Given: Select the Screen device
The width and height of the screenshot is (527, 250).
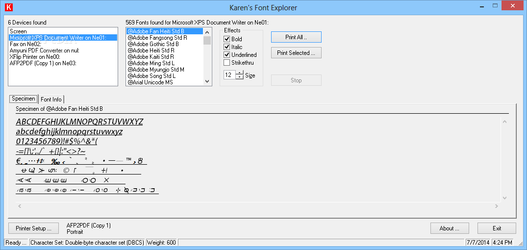Looking at the screenshot, I should pos(63,31).
